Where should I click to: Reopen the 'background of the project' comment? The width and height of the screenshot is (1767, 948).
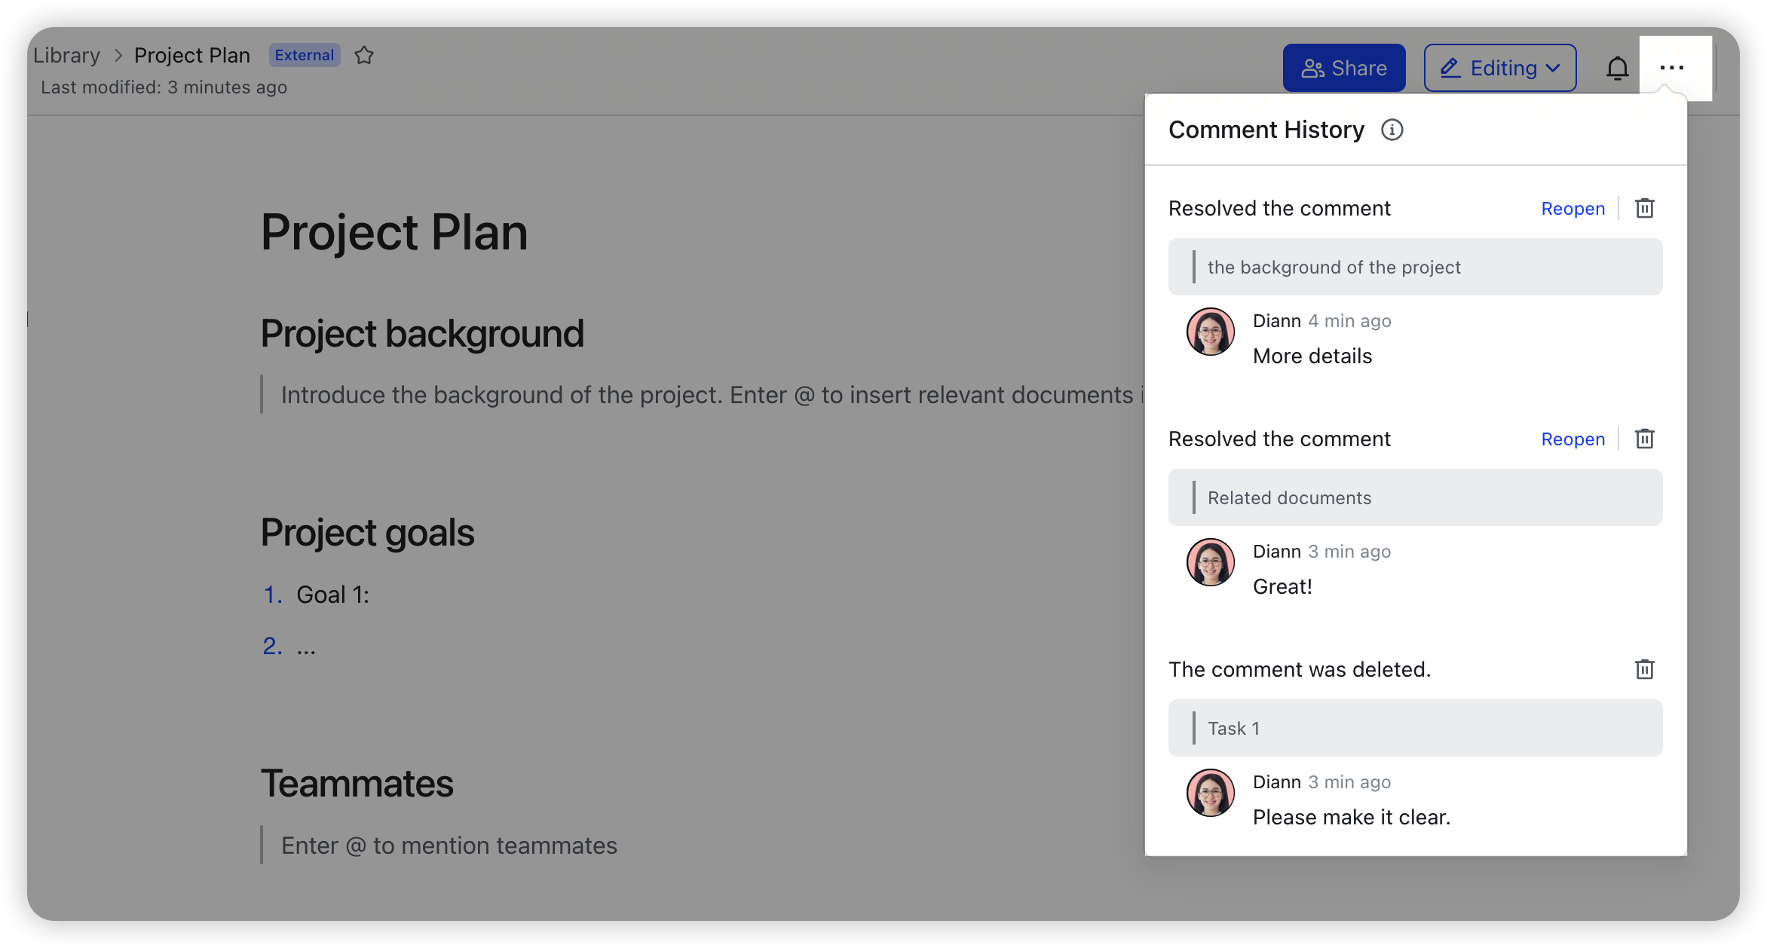(1573, 209)
